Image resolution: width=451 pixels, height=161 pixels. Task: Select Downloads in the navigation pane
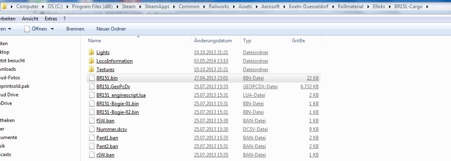8,69
